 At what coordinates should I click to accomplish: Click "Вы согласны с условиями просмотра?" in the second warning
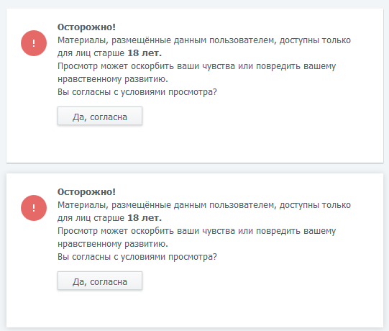tap(137, 257)
